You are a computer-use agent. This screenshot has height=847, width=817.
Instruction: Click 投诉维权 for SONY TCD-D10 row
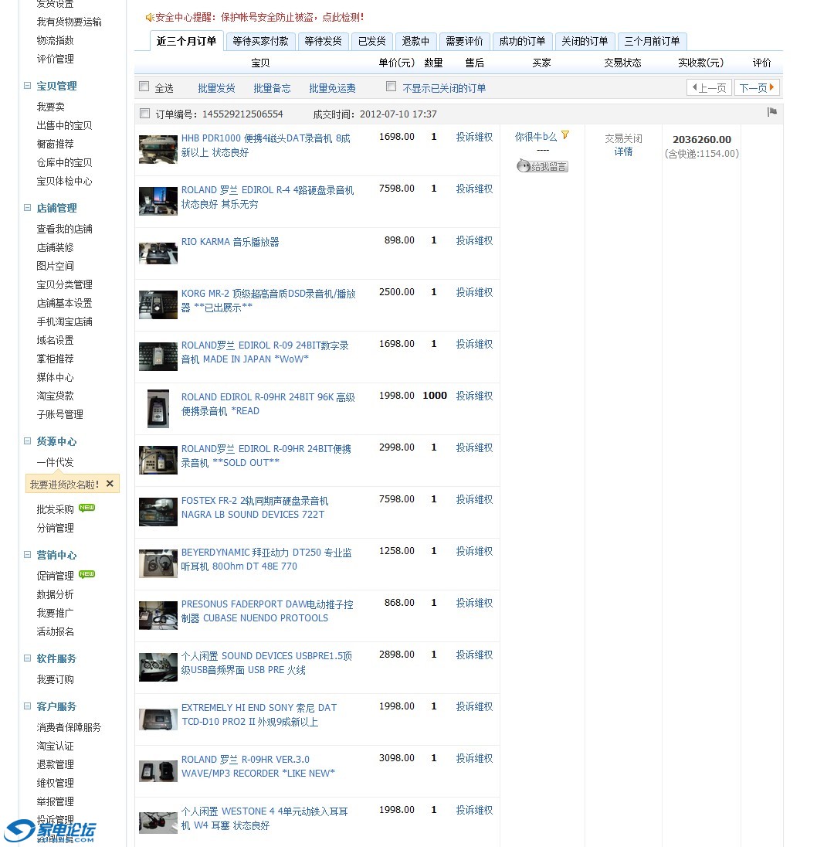point(474,706)
